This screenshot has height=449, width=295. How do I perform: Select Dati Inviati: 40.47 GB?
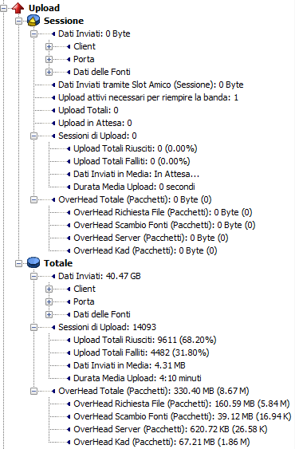click(100, 276)
